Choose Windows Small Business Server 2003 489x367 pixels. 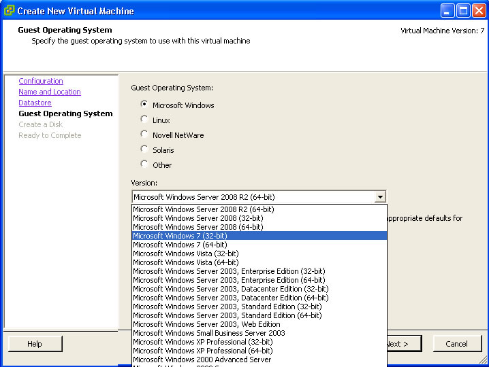point(259,333)
